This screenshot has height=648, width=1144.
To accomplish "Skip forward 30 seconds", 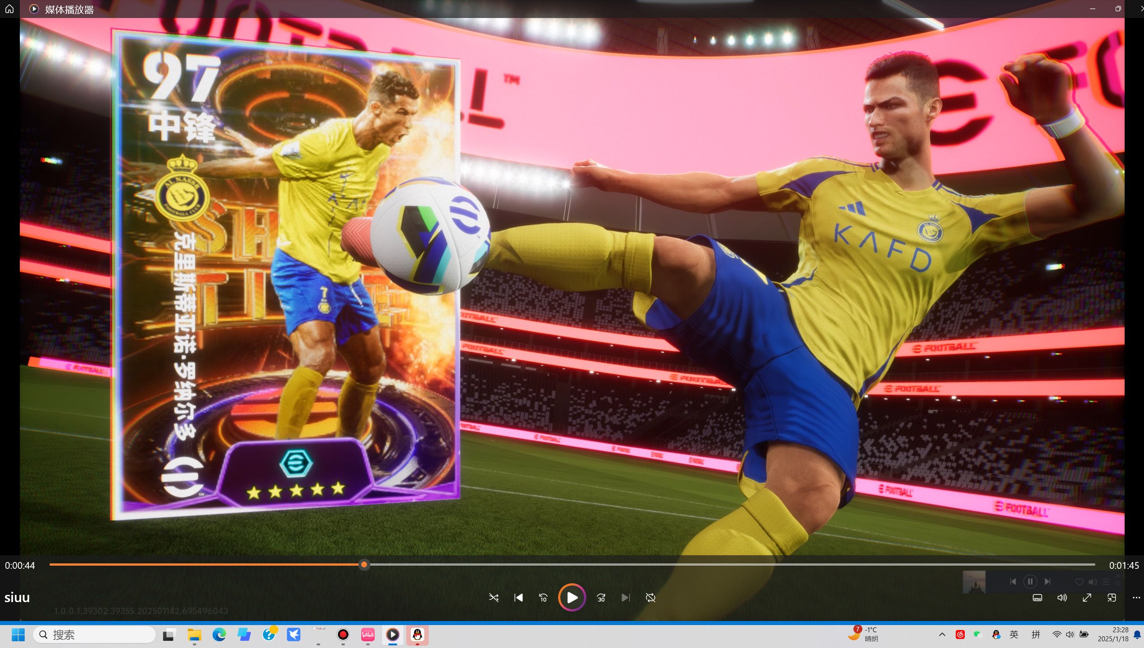I will coord(601,598).
